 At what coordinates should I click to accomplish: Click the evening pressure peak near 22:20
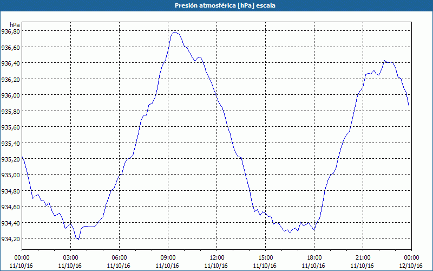point(384,61)
